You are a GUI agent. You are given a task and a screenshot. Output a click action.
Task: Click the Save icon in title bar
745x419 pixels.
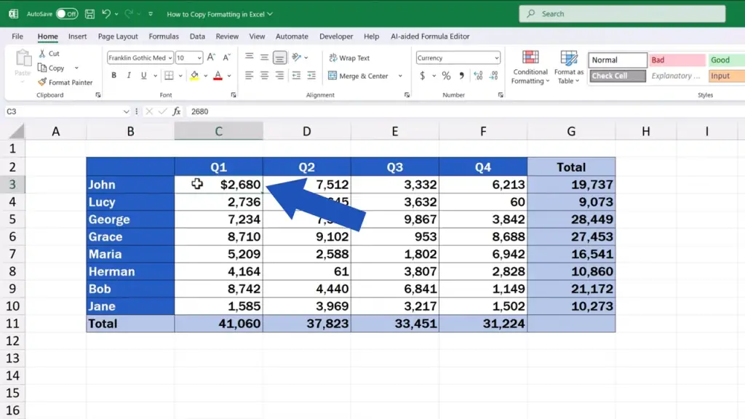pyautogui.click(x=89, y=14)
